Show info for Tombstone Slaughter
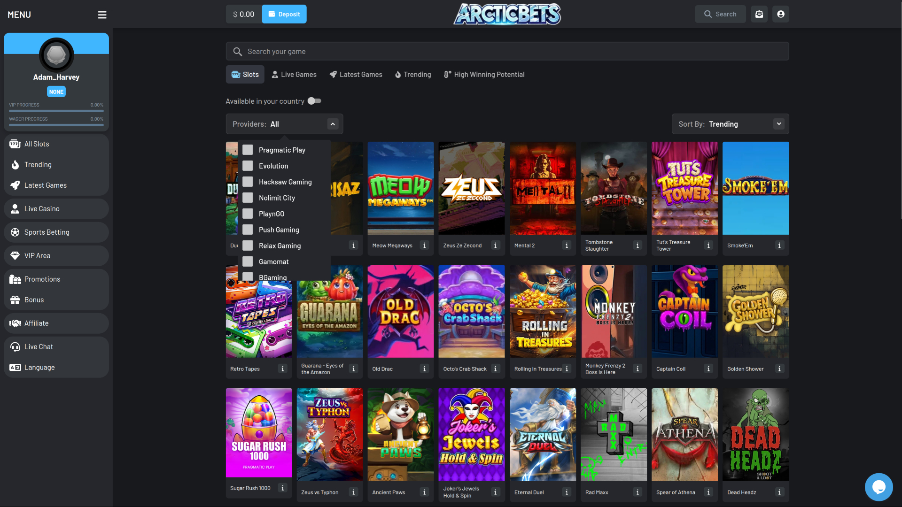The height and width of the screenshot is (507, 902). 638,246
